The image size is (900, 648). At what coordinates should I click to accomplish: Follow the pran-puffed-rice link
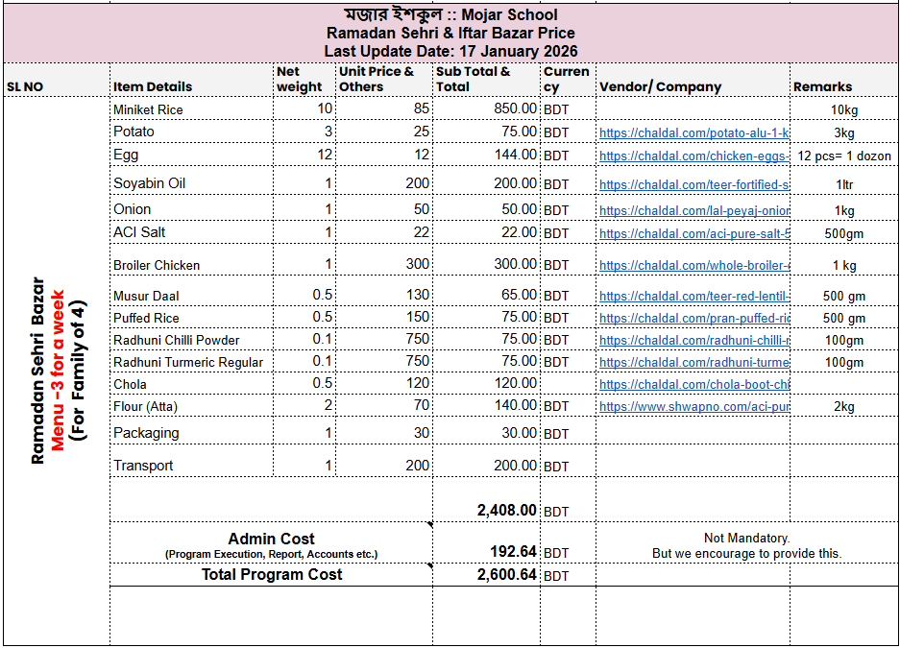pos(693,318)
